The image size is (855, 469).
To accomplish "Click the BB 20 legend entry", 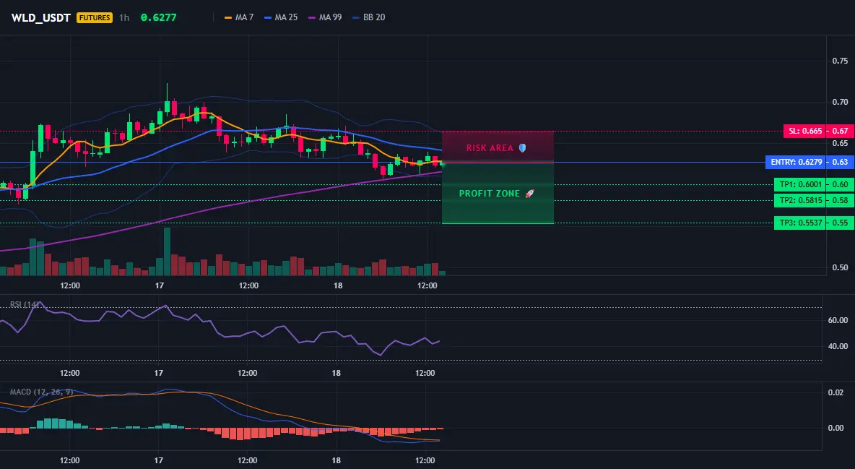I will 368,17.
